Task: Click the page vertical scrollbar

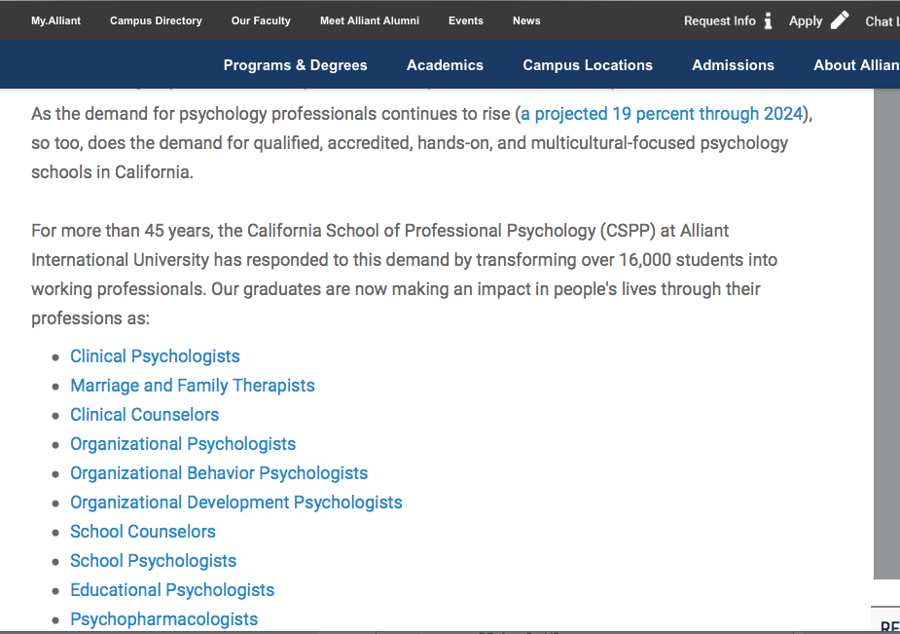Action: [x=886, y=331]
